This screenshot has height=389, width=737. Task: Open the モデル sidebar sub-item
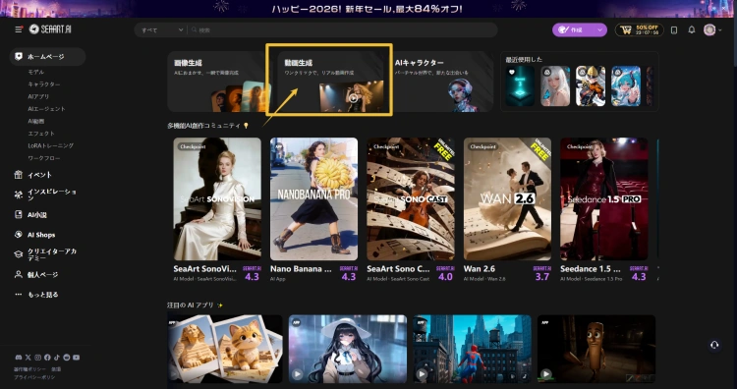click(36, 72)
